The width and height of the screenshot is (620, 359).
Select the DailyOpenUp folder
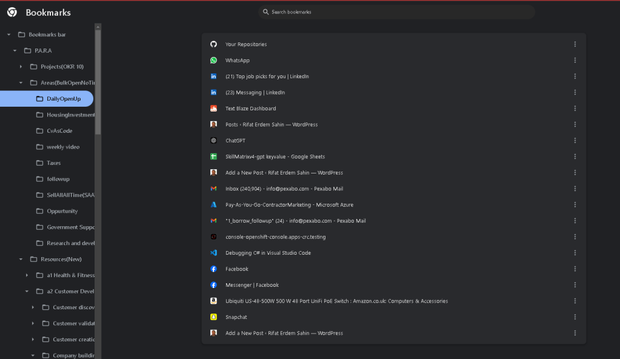[x=47, y=99]
